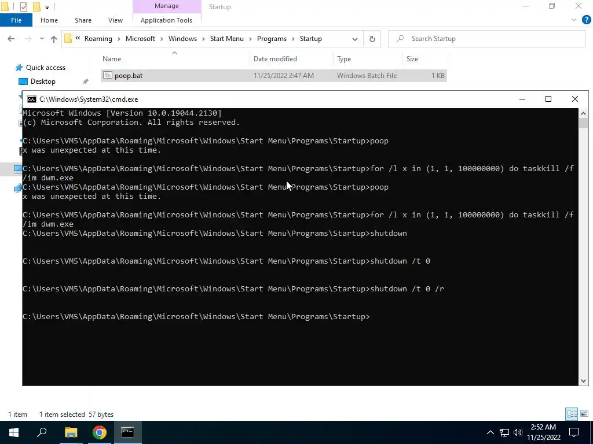Open the taskbar clock and date
The image size is (593, 444).
tap(543, 432)
